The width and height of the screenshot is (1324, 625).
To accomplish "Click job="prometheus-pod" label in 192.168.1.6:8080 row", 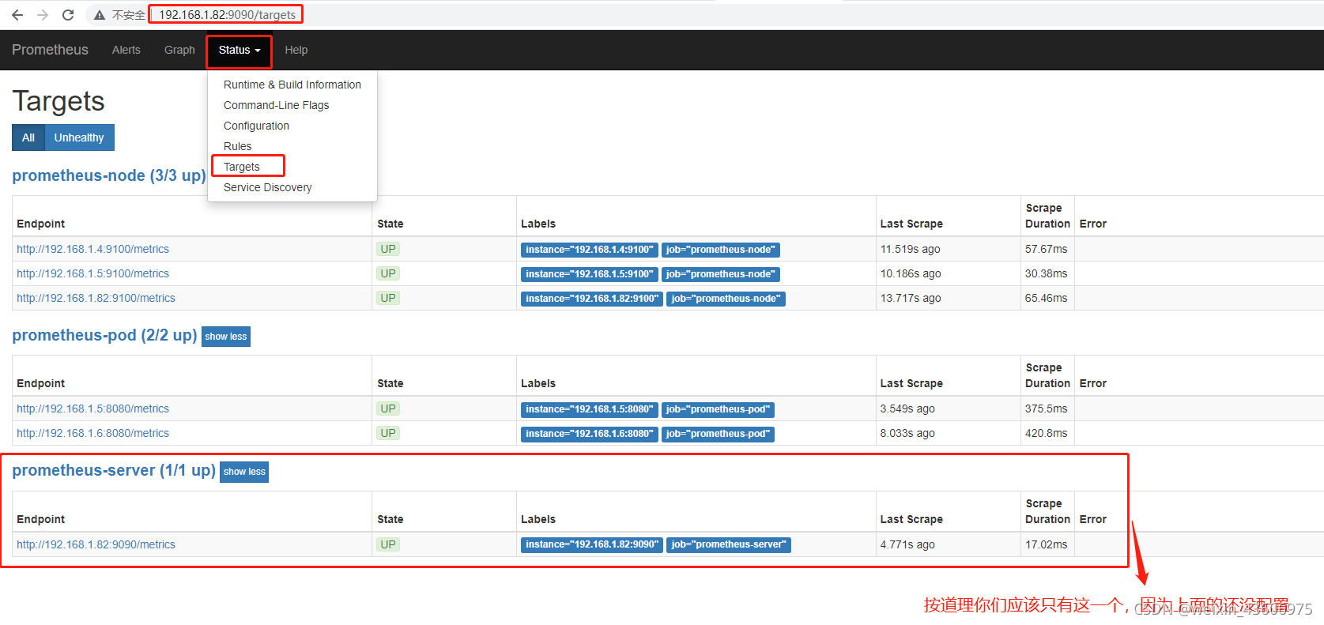I will click(x=718, y=434).
